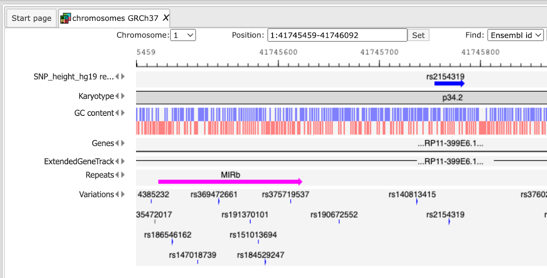547x278 pixels.
Task: Select the blue rs2154319 SNP height arrow
Action: pyautogui.click(x=449, y=83)
